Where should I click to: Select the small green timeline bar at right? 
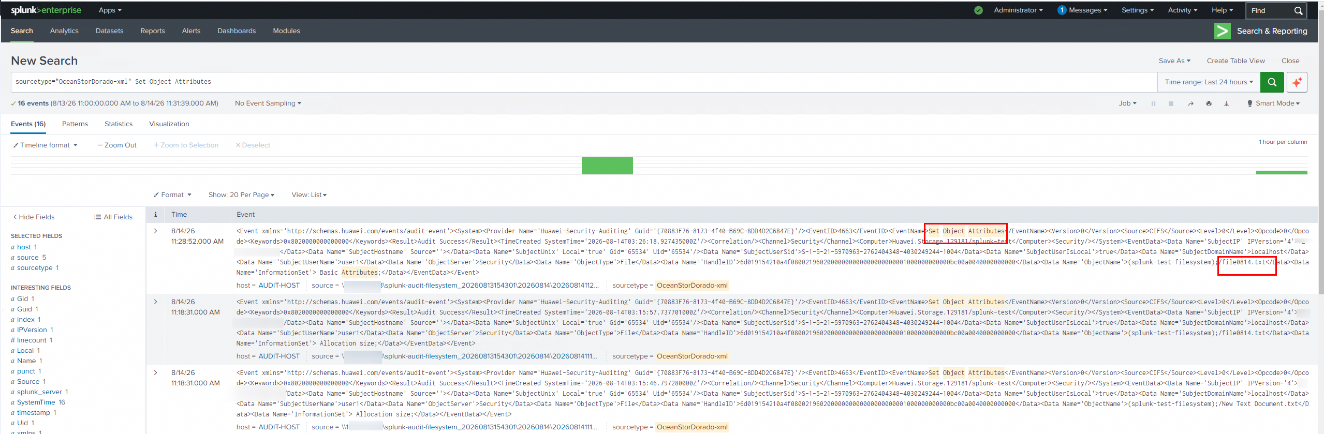(1282, 173)
